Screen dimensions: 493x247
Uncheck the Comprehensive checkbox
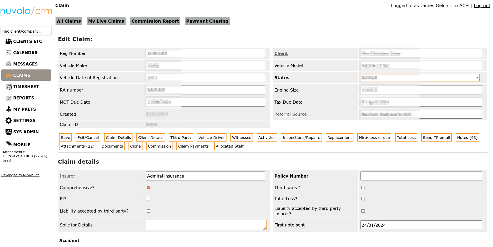[149, 188]
